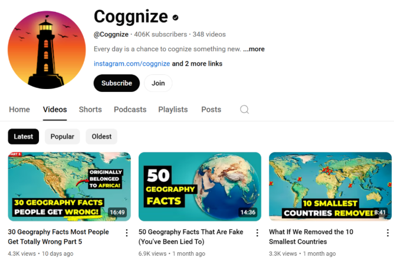Image resolution: width=394 pixels, height=267 pixels.
Task: Click the channel search magnifier icon
Action: tap(244, 110)
